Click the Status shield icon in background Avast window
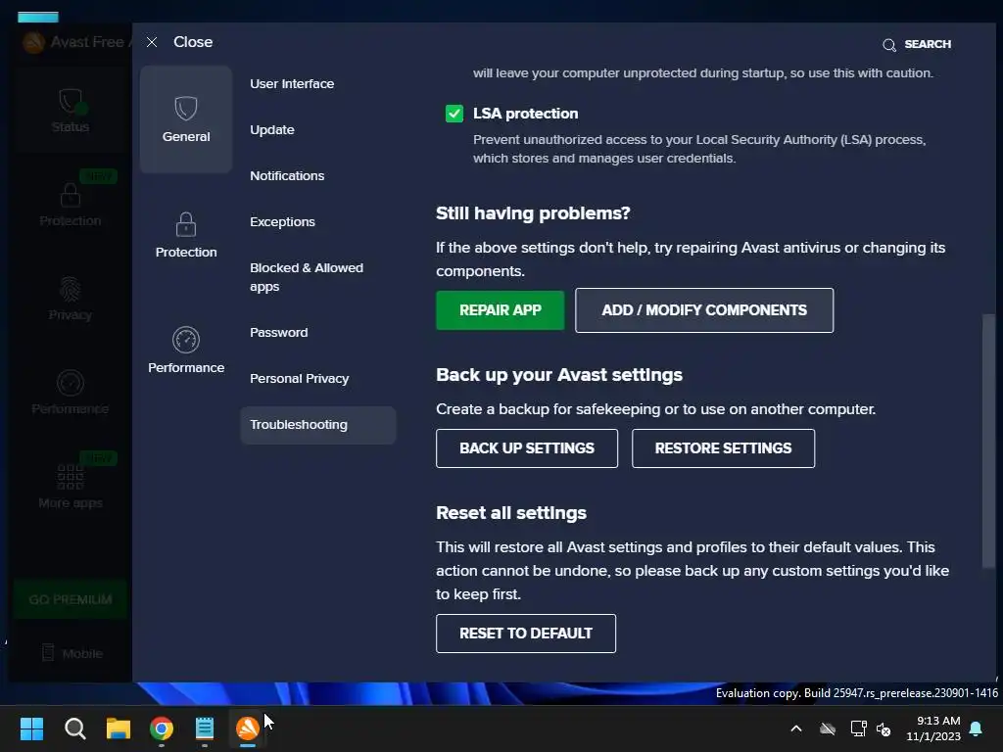The height and width of the screenshot is (752, 1003). pyautogui.click(x=71, y=101)
